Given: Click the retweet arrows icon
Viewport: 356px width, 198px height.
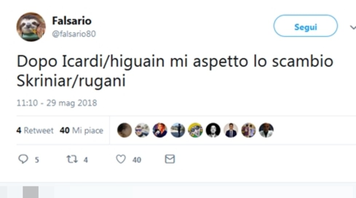Looking at the screenshot, I should tap(72, 159).
